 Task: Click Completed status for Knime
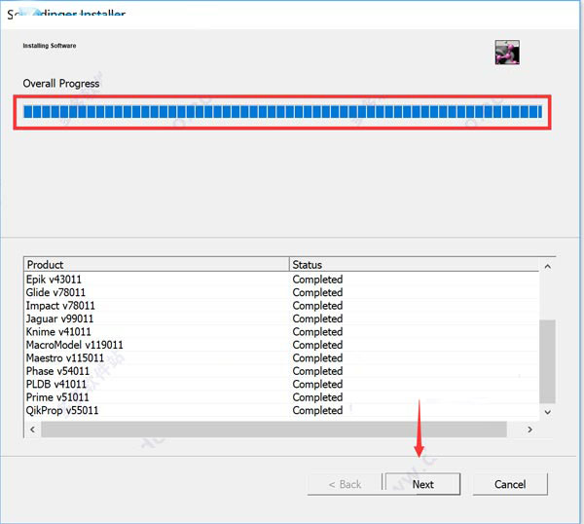click(317, 332)
